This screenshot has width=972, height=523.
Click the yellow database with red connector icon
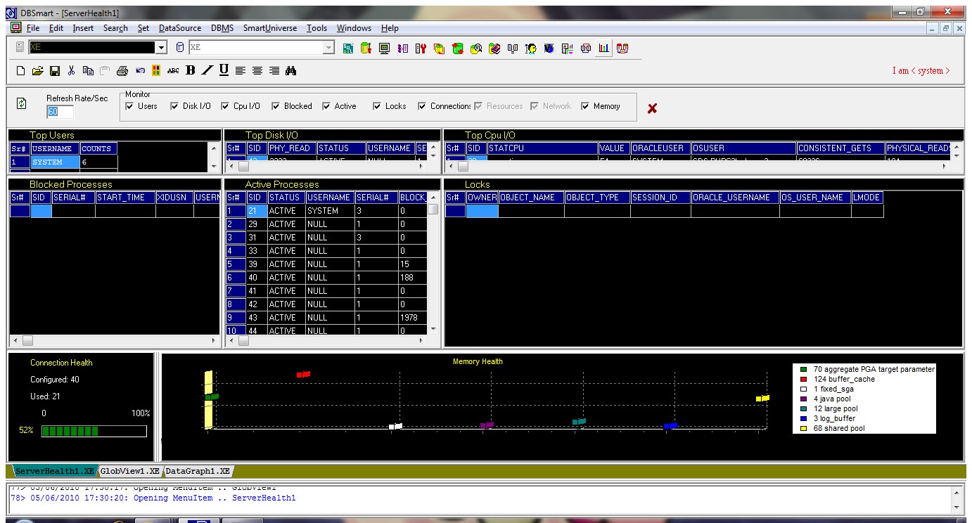[x=366, y=49]
